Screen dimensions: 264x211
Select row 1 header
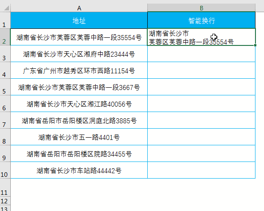pyautogui.click(x=5, y=20)
